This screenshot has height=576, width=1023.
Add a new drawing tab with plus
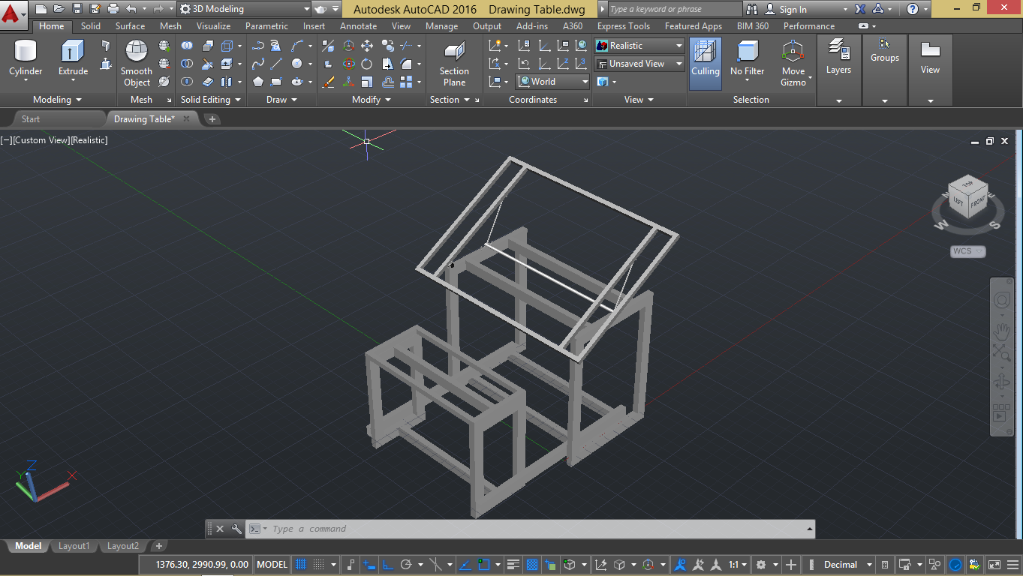click(x=212, y=119)
